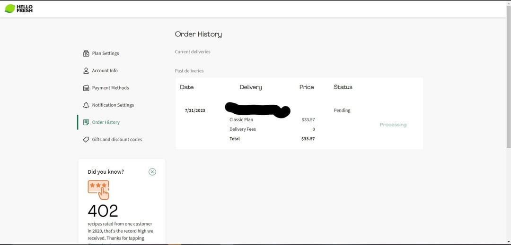Image resolution: width=511 pixels, height=245 pixels.
Task: Select the Order History sidebar label
Action: pos(106,122)
